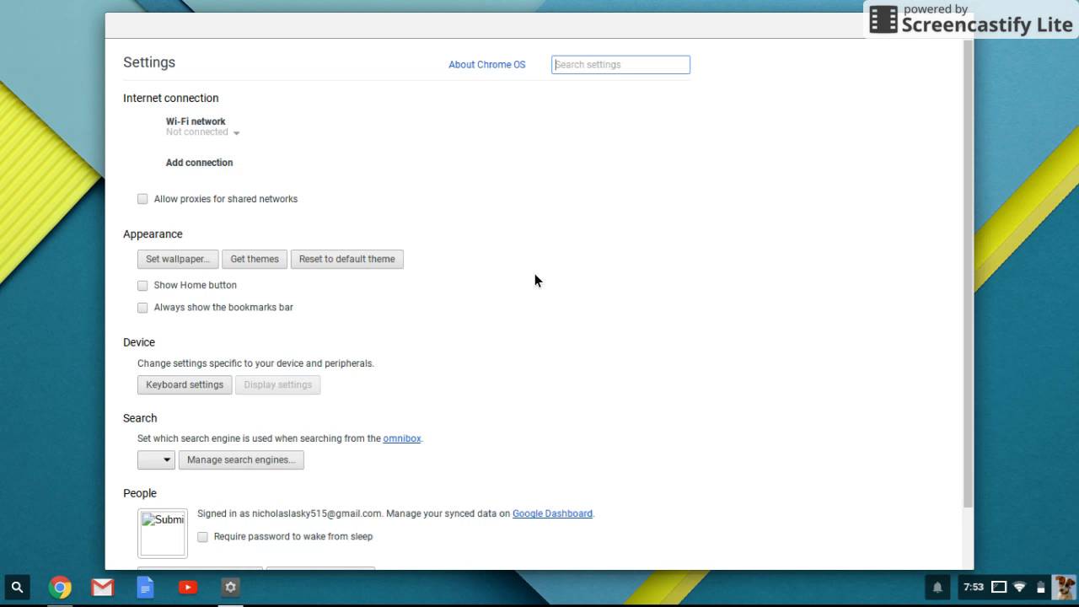The width and height of the screenshot is (1079, 607).
Task: Expand the Wi-Fi network Not connected dropdown
Action: coord(203,132)
